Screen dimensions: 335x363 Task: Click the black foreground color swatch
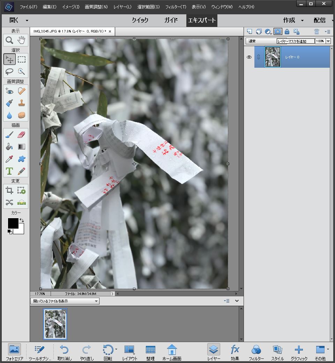click(13, 223)
